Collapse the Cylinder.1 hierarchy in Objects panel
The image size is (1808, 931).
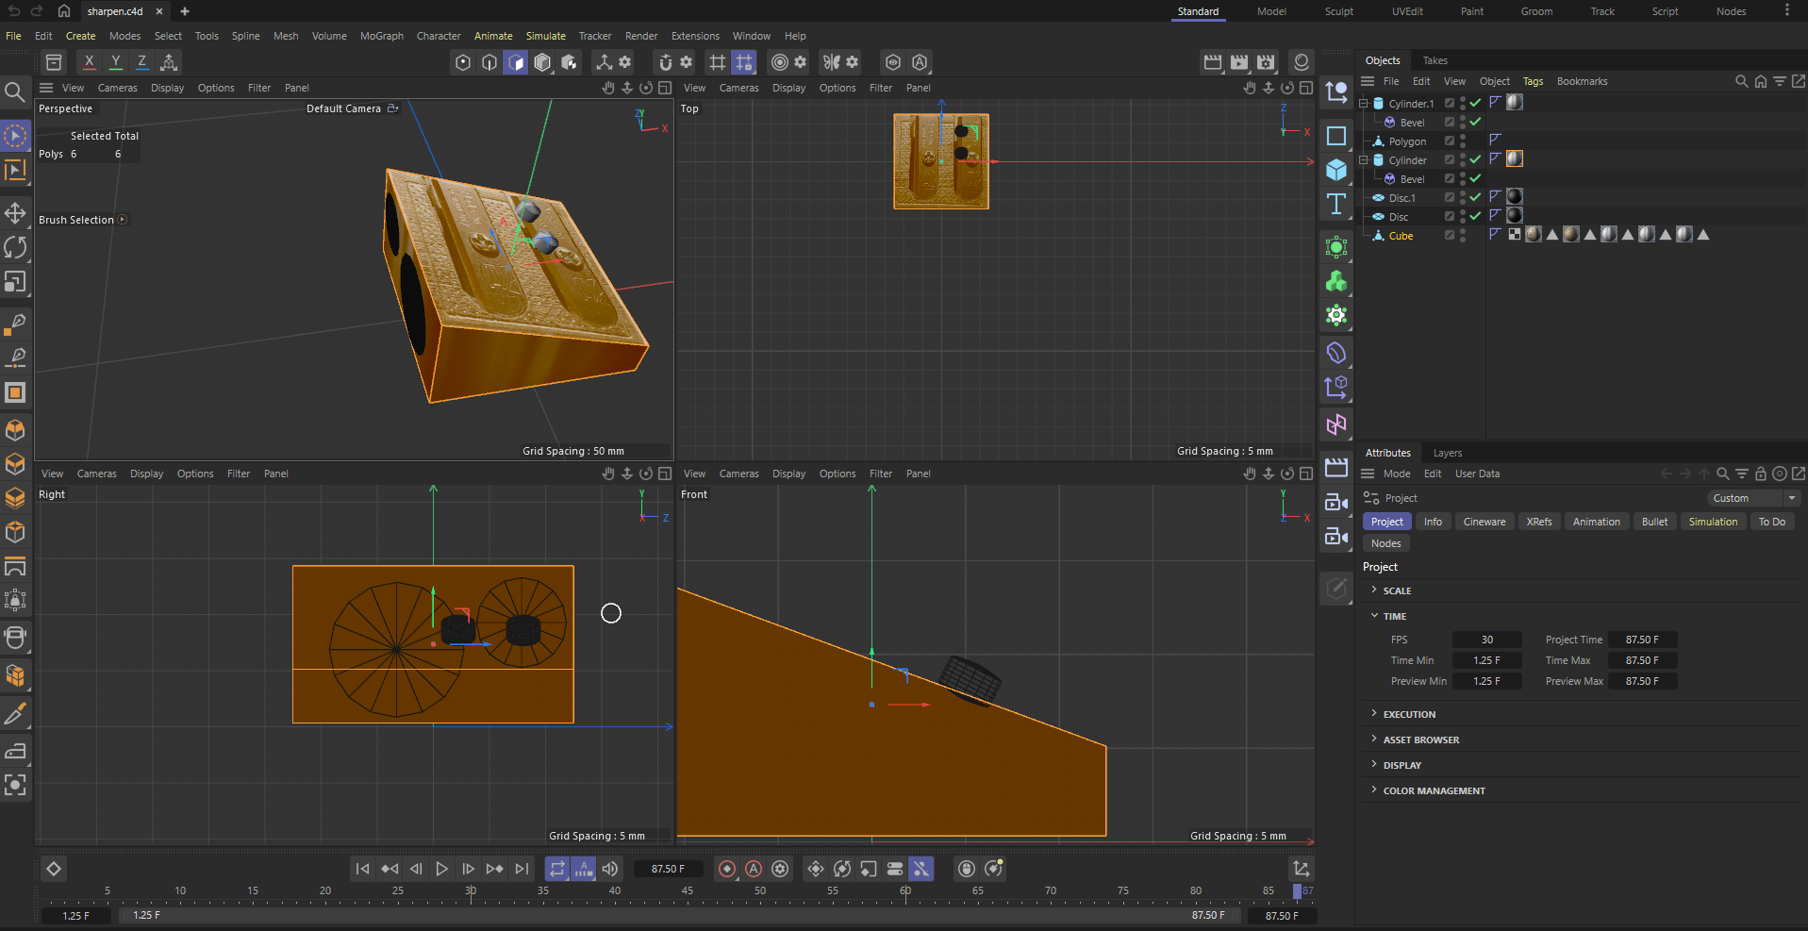pos(1363,104)
